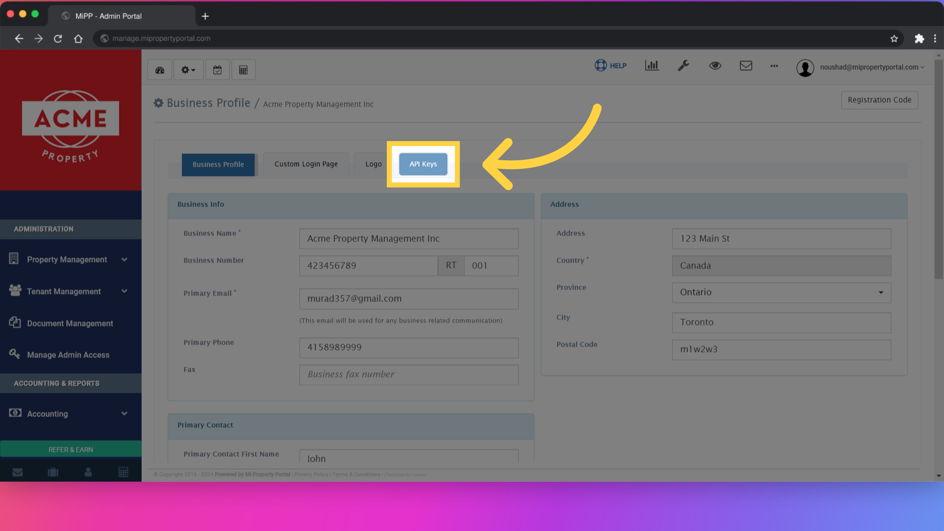
Task: Click the Registration Code button
Action: pyautogui.click(x=879, y=100)
